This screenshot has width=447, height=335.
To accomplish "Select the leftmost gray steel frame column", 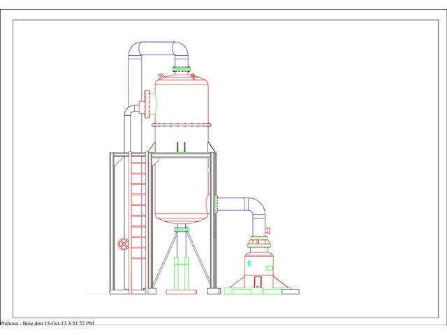I will point(112,222).
